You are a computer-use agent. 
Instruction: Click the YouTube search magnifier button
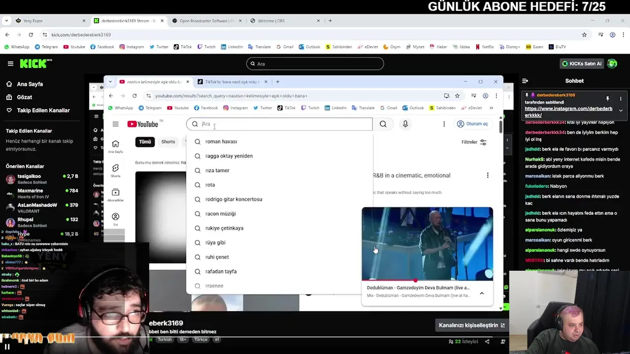383,124
